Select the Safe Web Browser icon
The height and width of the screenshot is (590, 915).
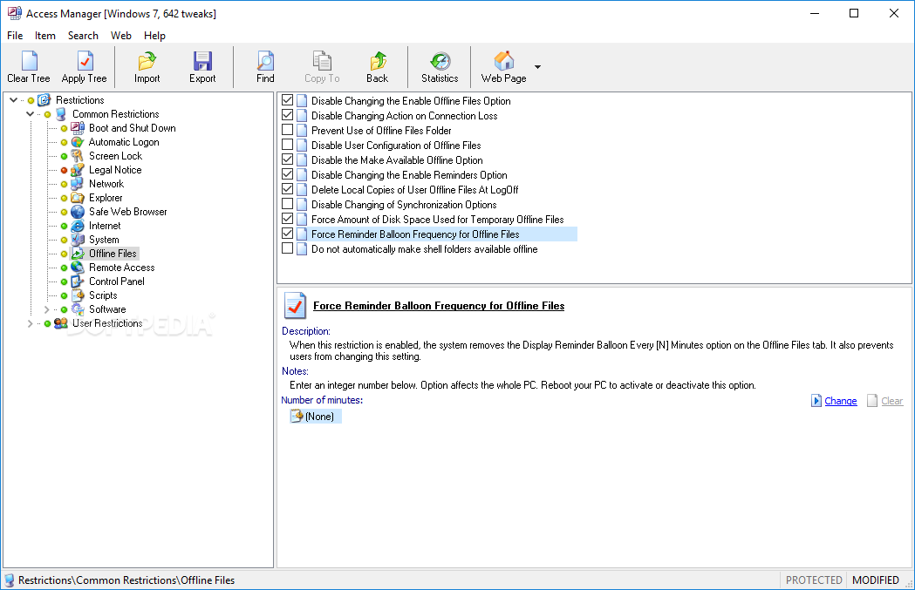pyautogui.click(x=78, y=212)
